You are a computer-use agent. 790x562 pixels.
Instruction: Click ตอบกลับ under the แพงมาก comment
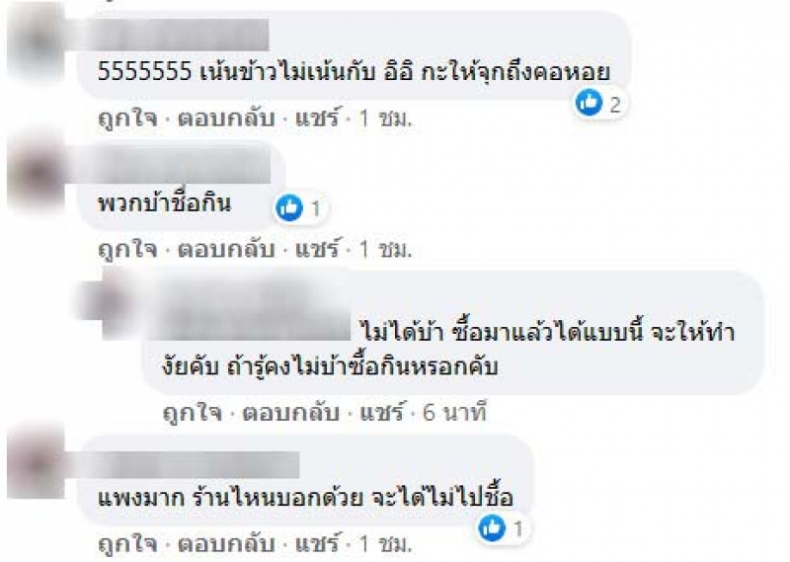(226, 544)
